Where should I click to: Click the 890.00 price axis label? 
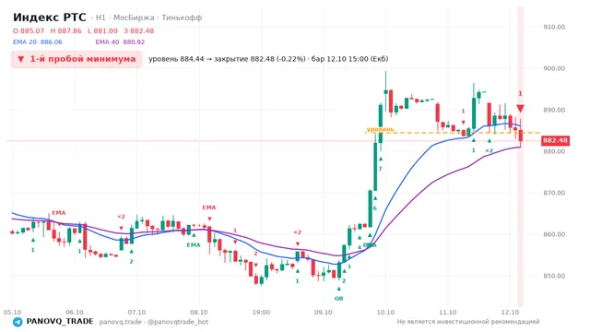(554, 110)
